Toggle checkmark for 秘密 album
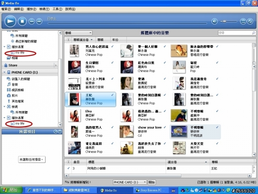This screenshot has width=258, height=194. tap(217, 63)
